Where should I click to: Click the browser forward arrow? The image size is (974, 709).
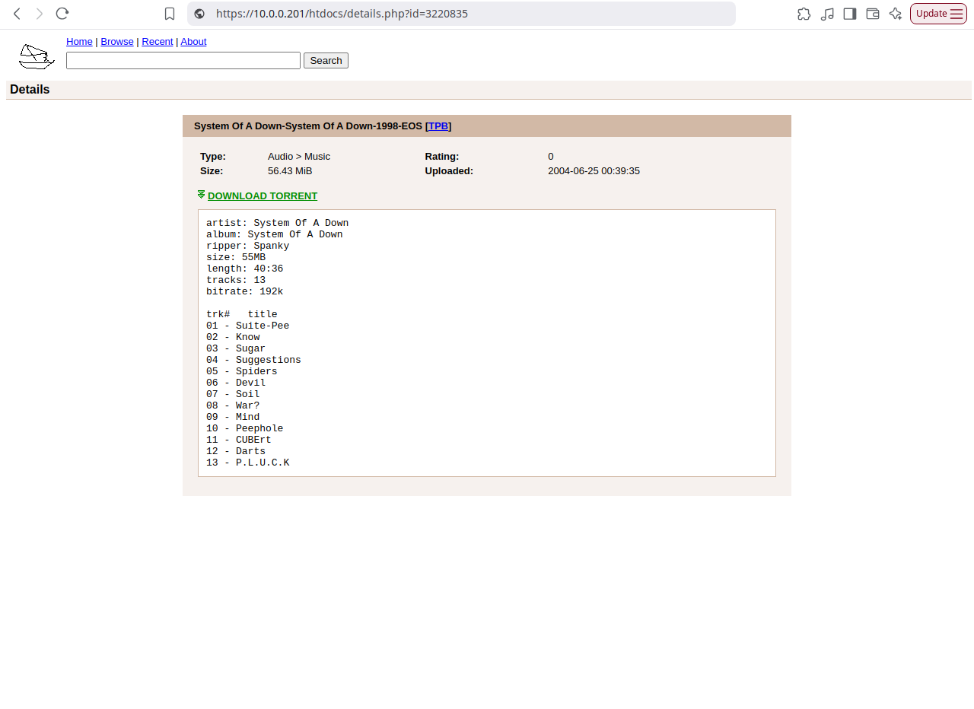coord(40,14)
